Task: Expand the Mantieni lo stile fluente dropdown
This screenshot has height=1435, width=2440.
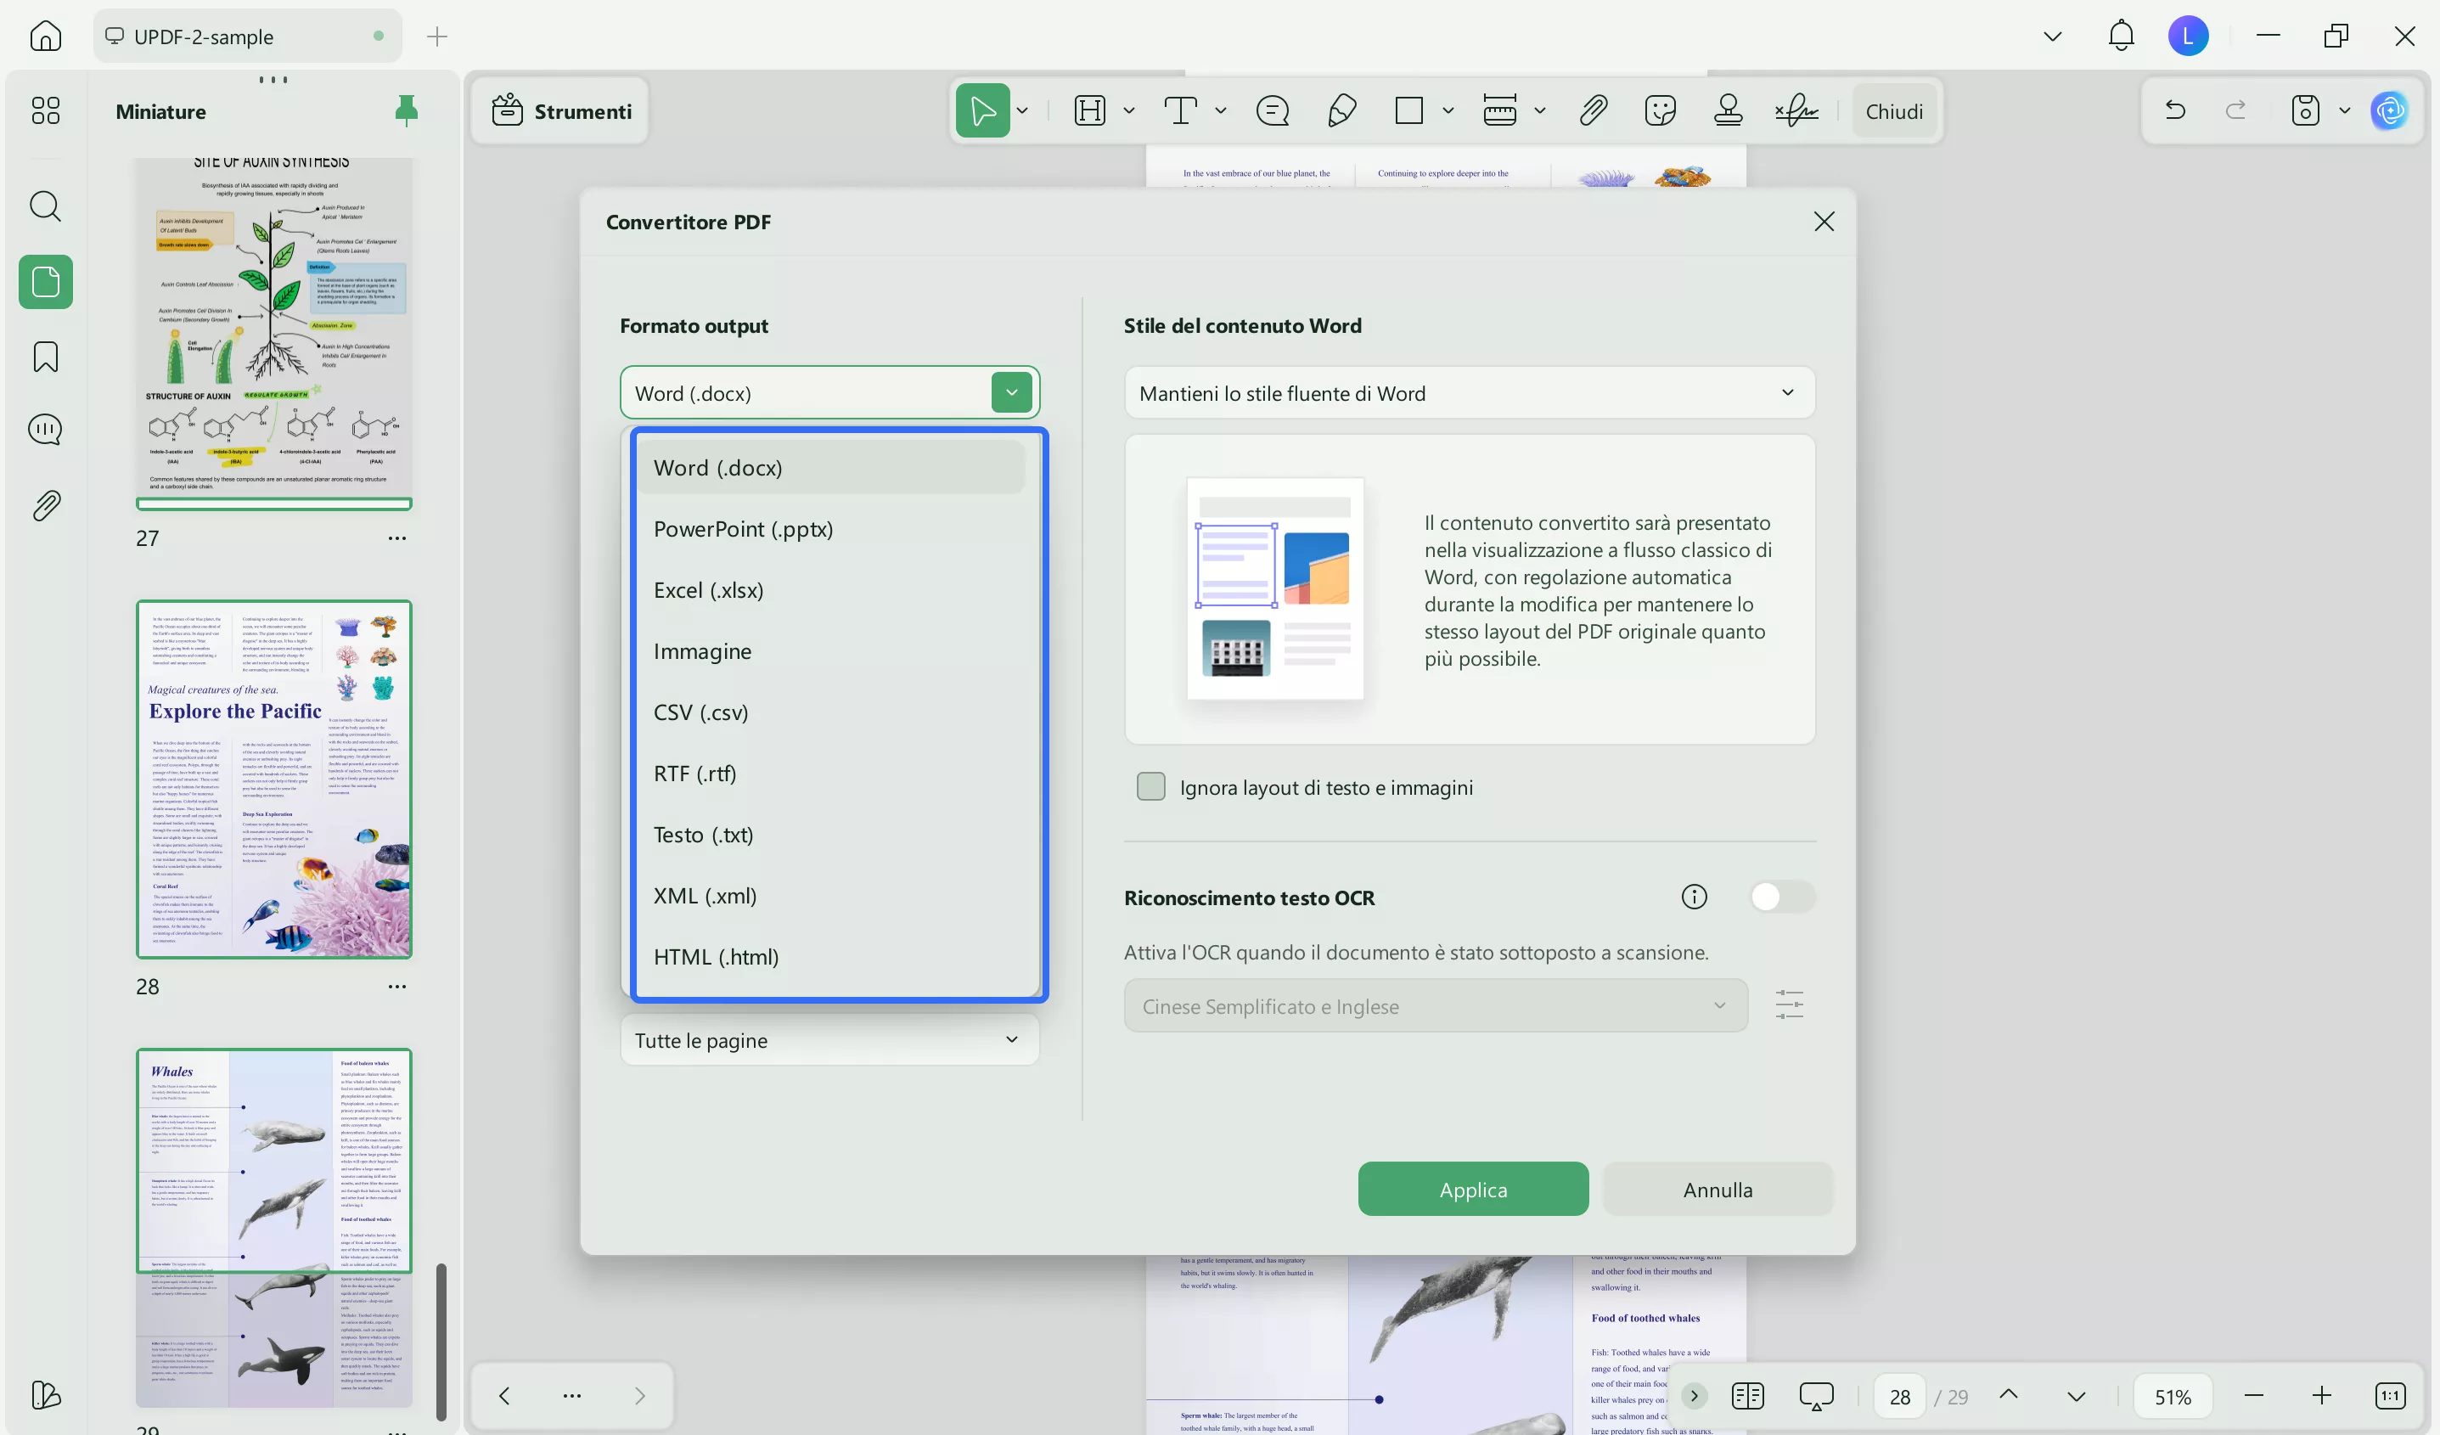Action: (1787, 393)
